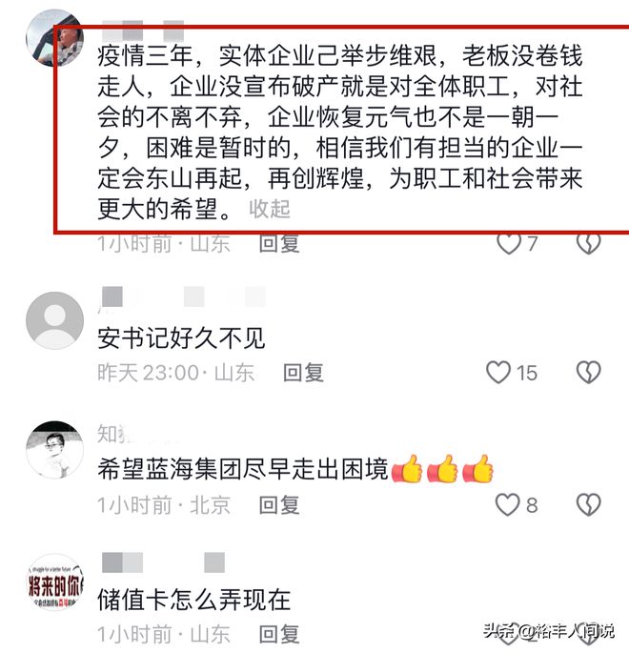Reply to the 安书记好久不见 comment

[303, 373]
